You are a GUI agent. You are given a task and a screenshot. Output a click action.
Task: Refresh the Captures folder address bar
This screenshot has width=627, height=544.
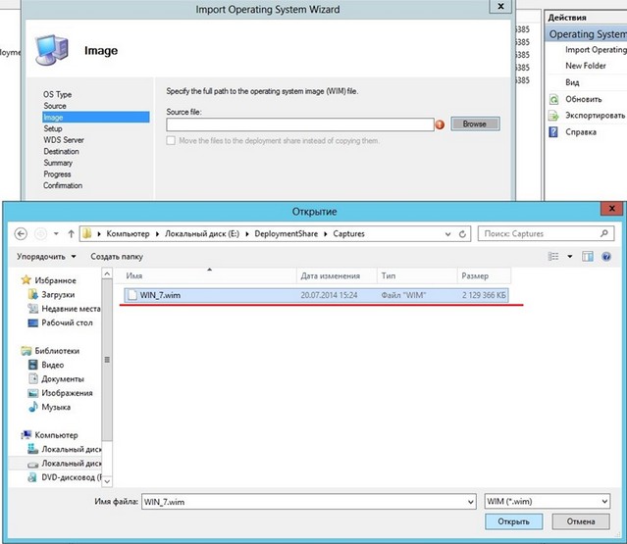click(x=461, y=234)
